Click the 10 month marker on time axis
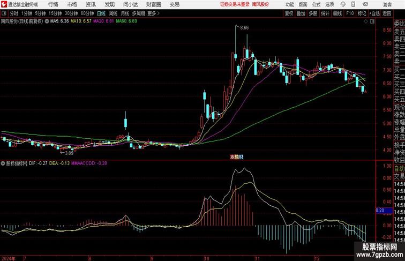The image size is (405, 261). point(206,258)
